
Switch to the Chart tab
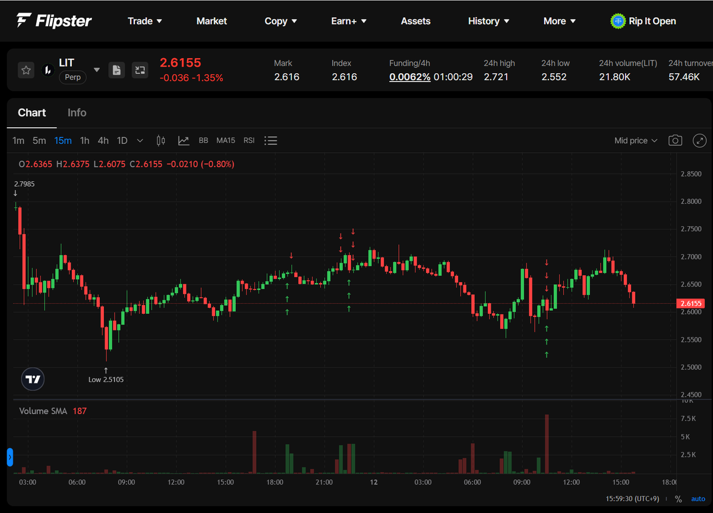[x=32, y=113]
